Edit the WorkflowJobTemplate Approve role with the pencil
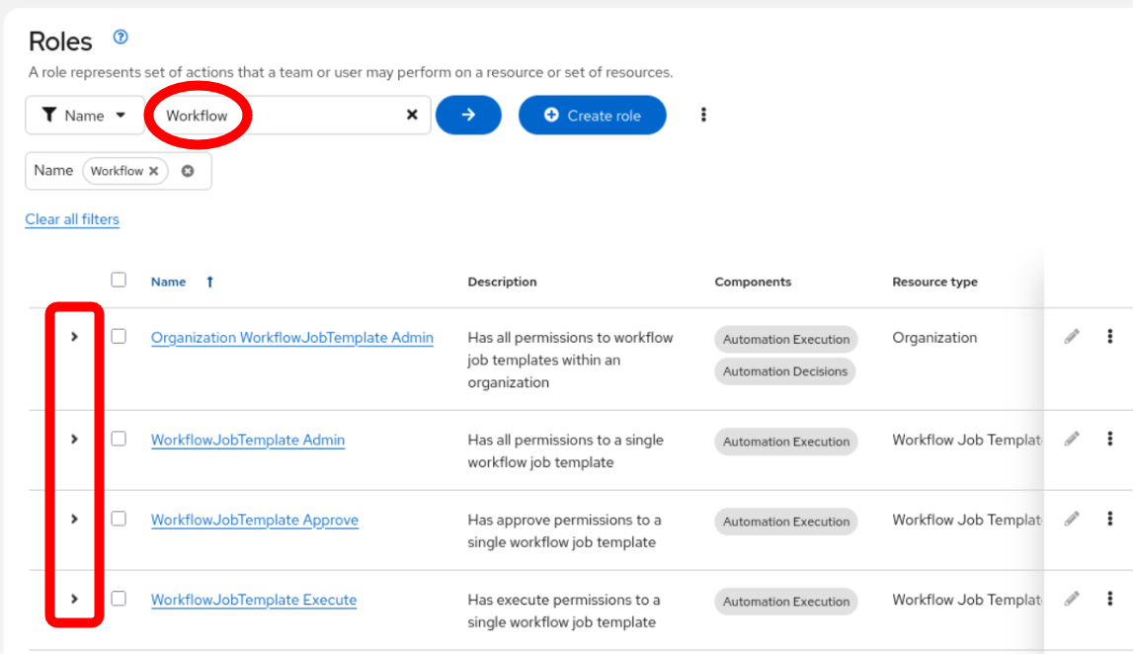Screen dimensions: 1134x654 (x=1072, y=519)
